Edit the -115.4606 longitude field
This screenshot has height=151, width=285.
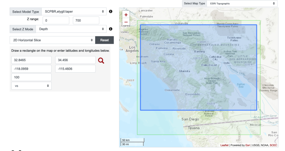[x=76, y=69]
